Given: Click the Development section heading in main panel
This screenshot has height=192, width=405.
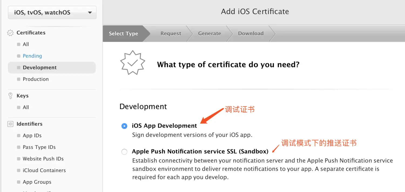Looking at the screenshot, I should [x=143, y=106].
